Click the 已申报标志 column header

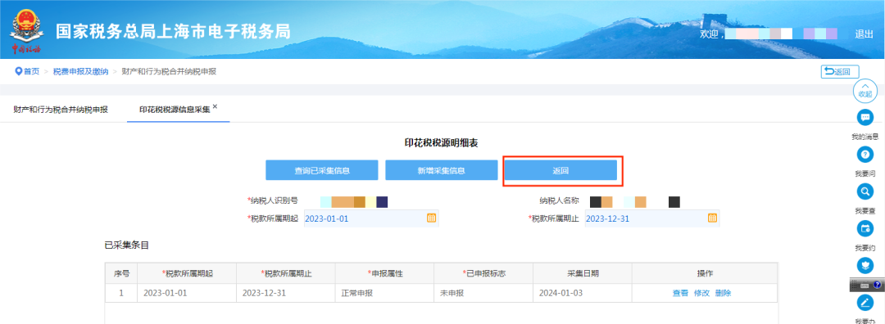(x=483, y=273)
